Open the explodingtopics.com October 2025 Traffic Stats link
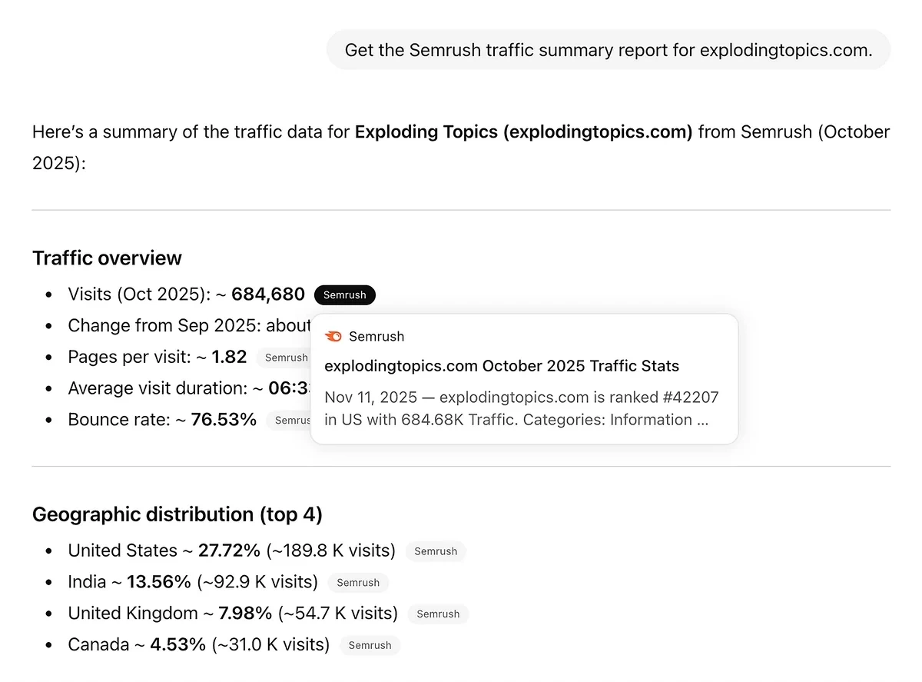This screenshot has height=682, width=922. click(502, 366)
